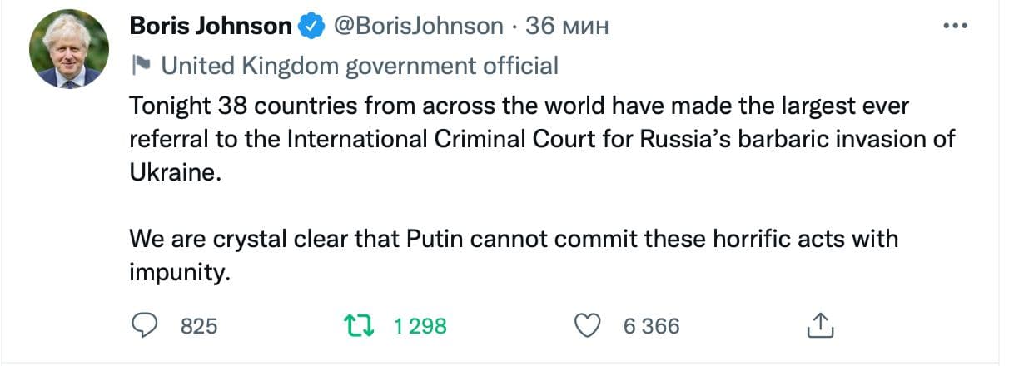This screenshot has height=366, width=1009.
Task: Open the profile avatar photo
Action: click(69, 50)
